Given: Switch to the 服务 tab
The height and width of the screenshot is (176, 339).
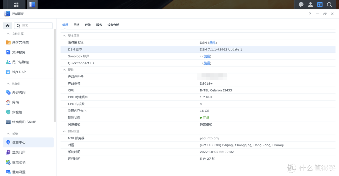Looking at the screenshot, I should pos(99,25).
